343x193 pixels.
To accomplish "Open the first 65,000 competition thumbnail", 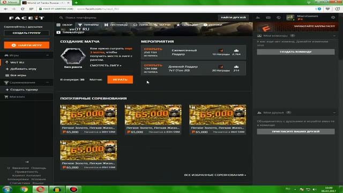I will [x=88, y=115].
